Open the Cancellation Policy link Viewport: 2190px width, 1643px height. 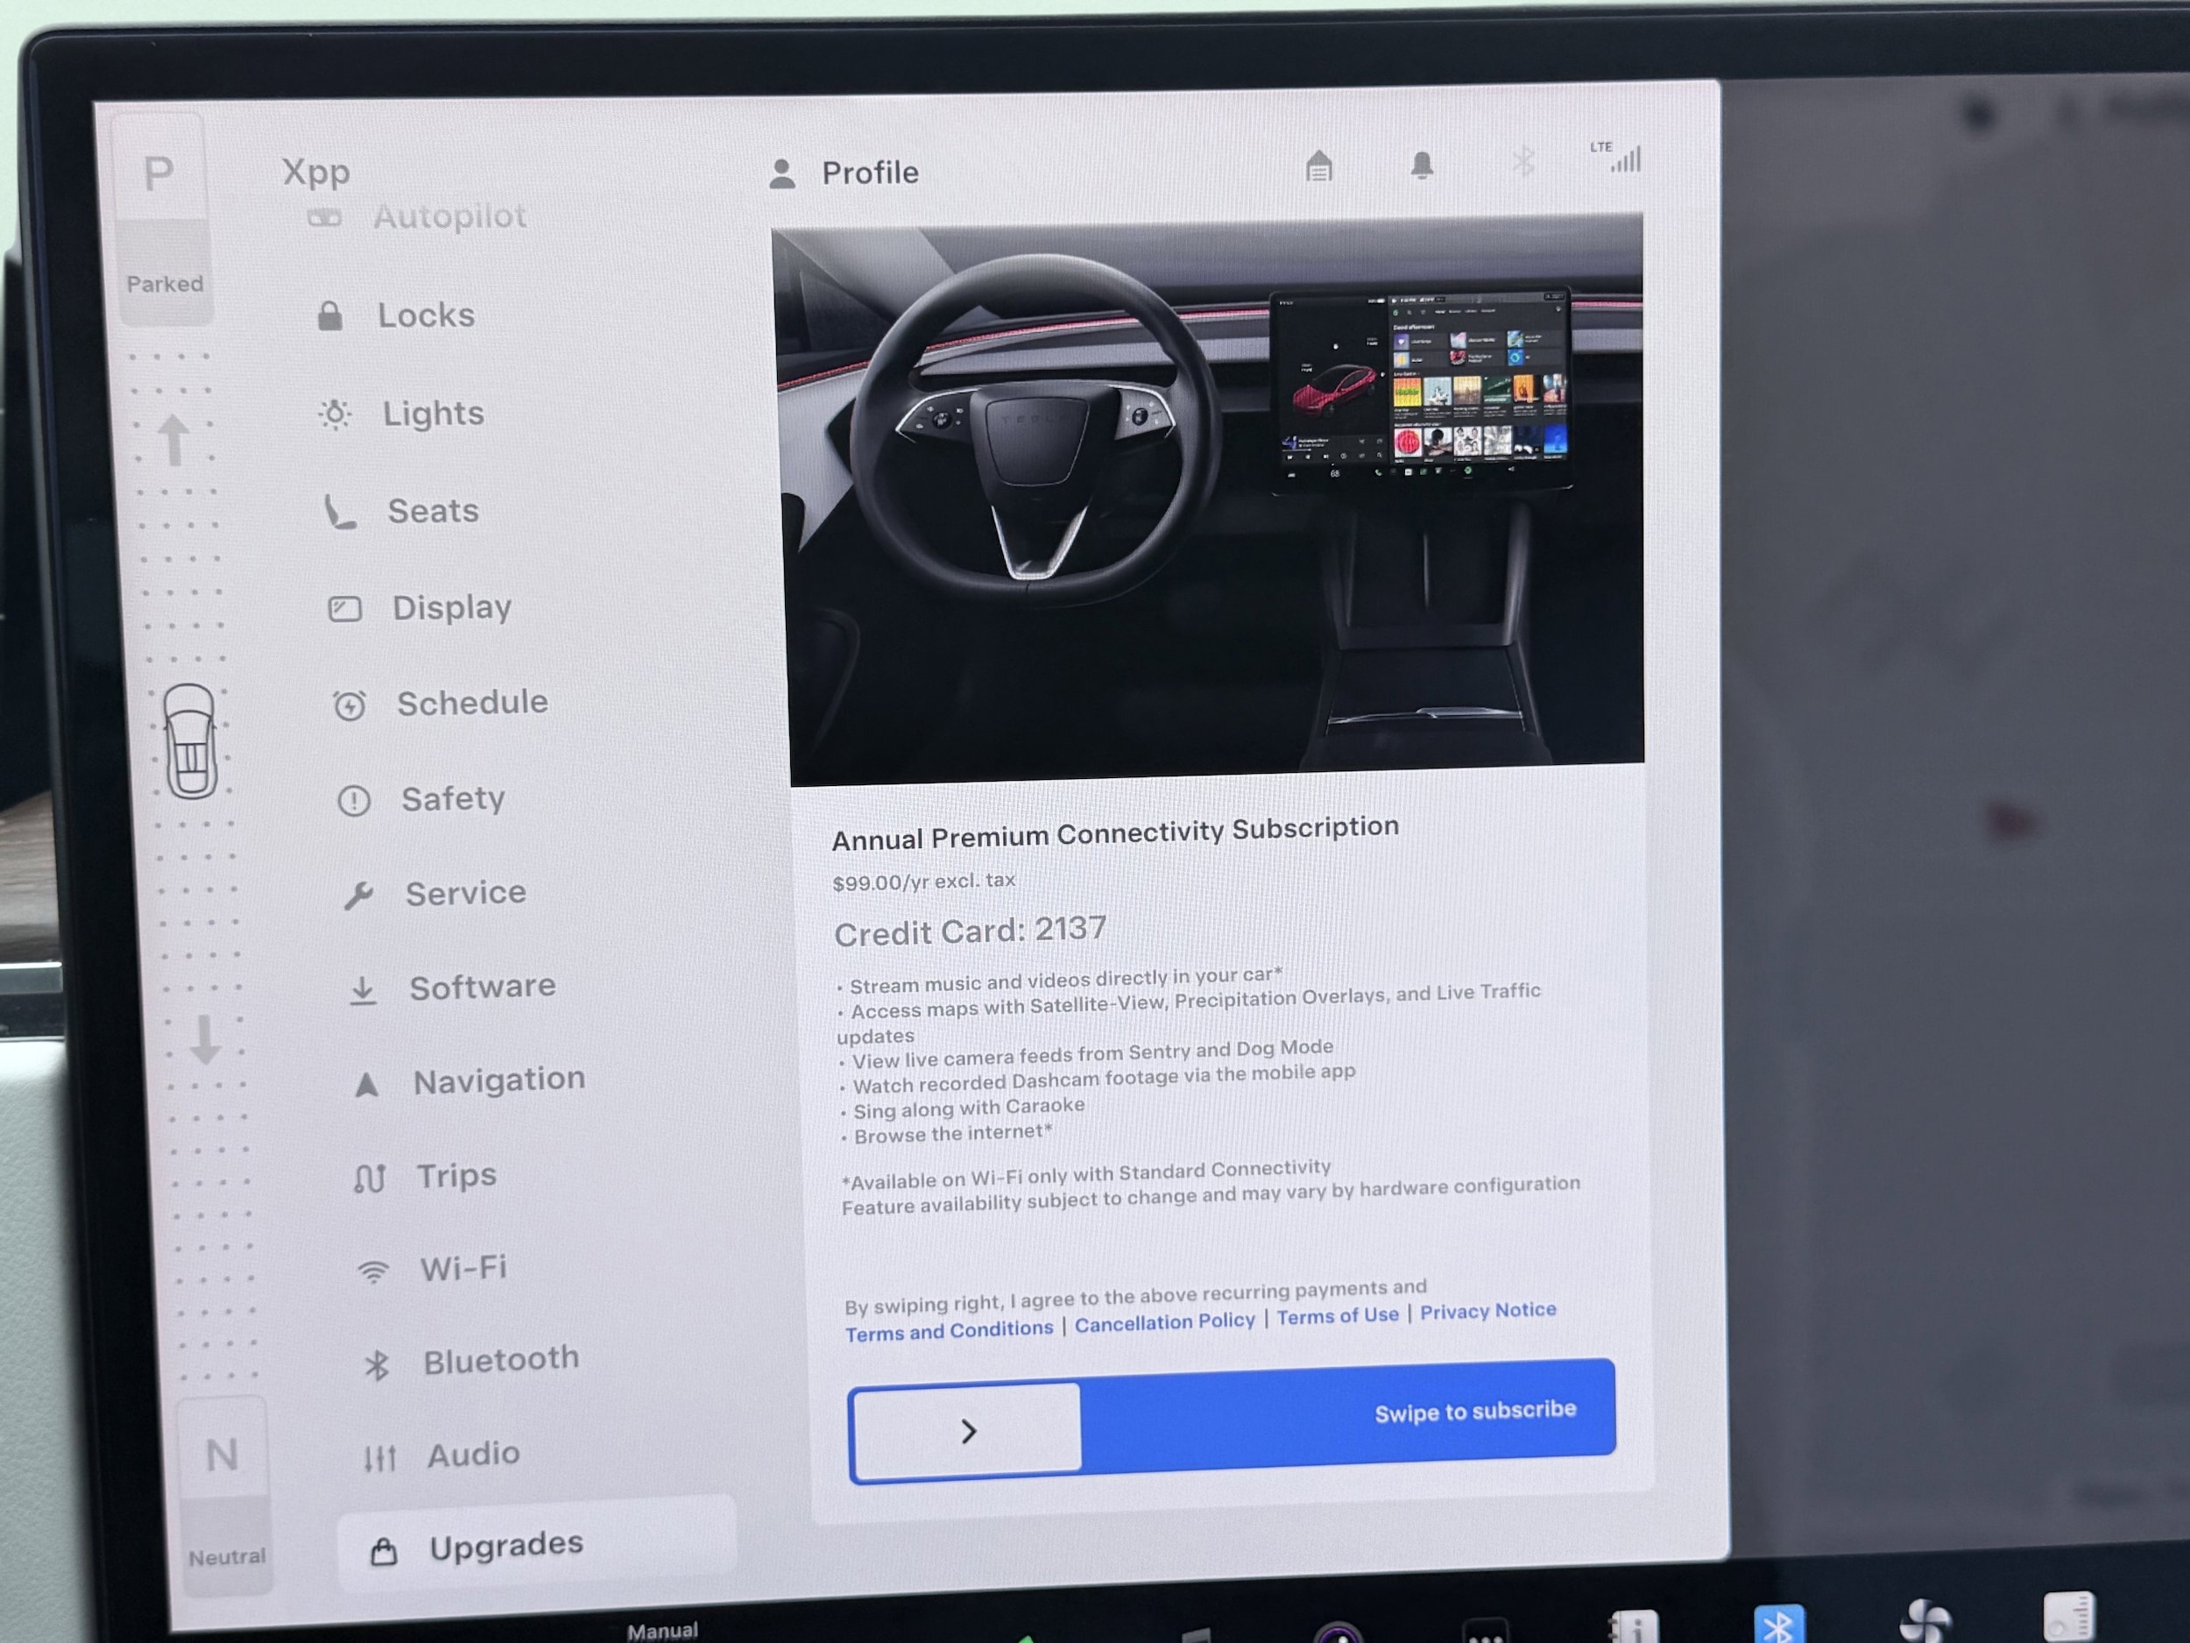point(1164,1323)
